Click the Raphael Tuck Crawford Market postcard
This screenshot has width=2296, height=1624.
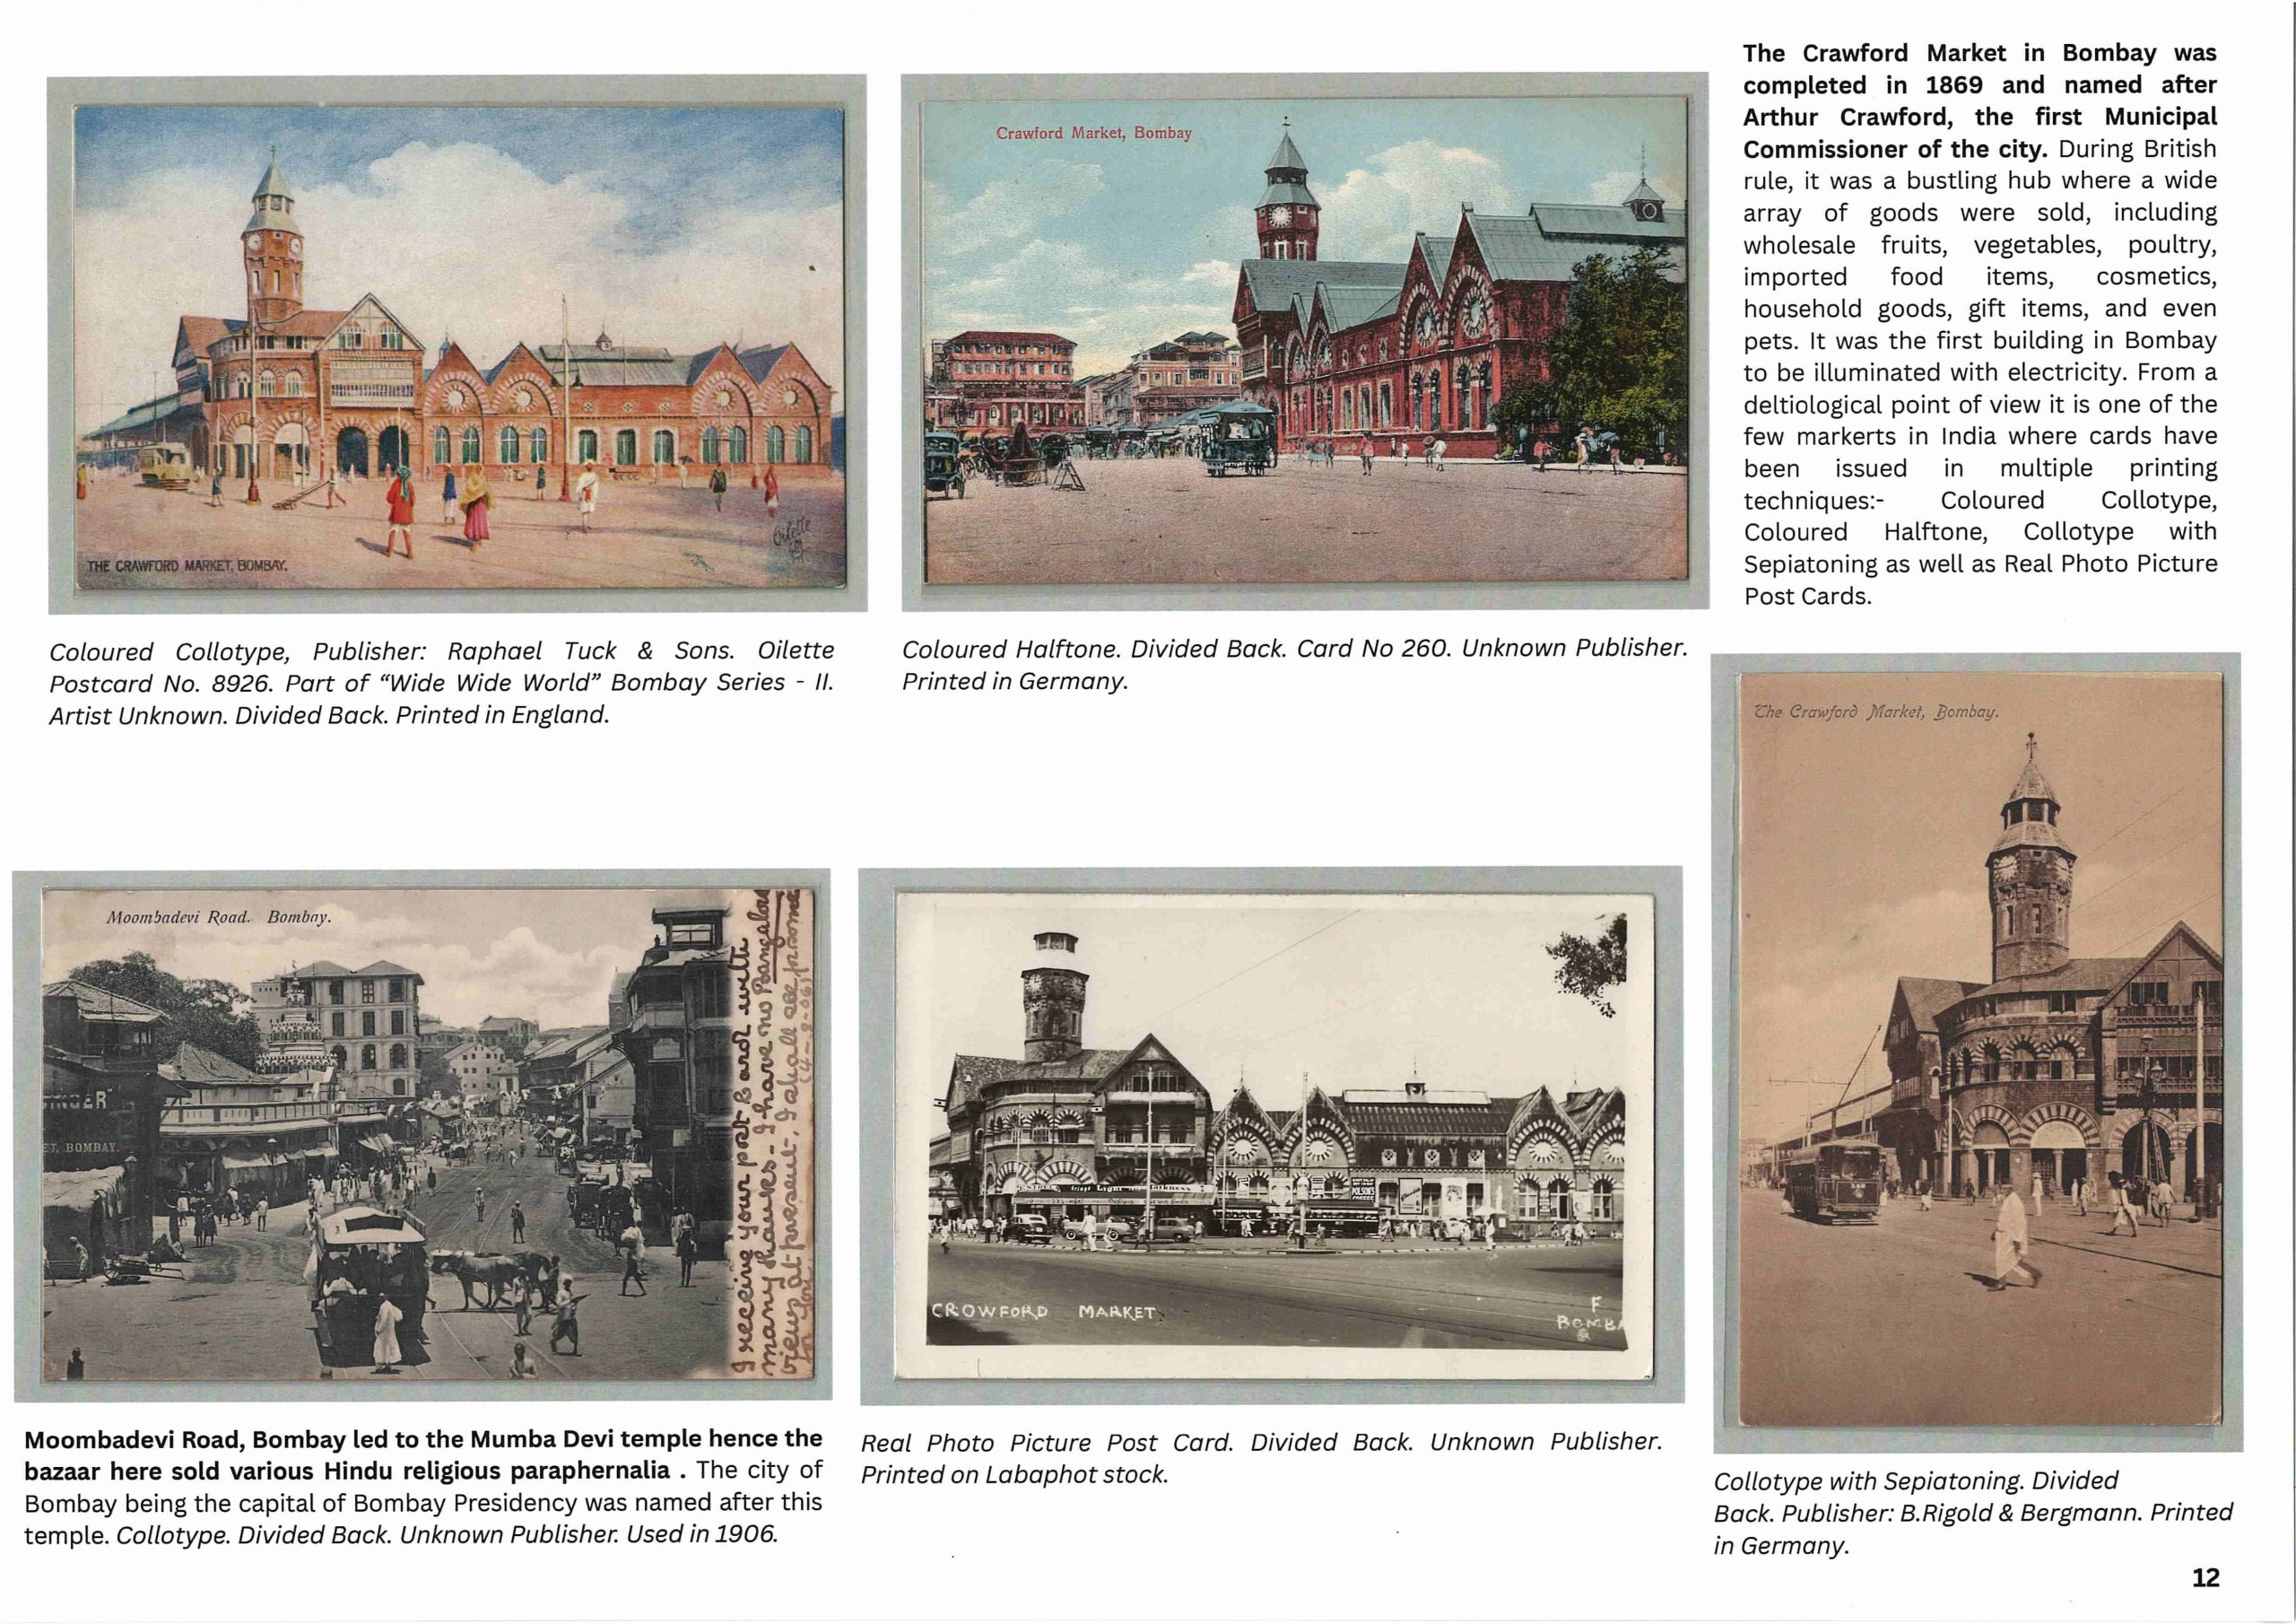(459, 345)
